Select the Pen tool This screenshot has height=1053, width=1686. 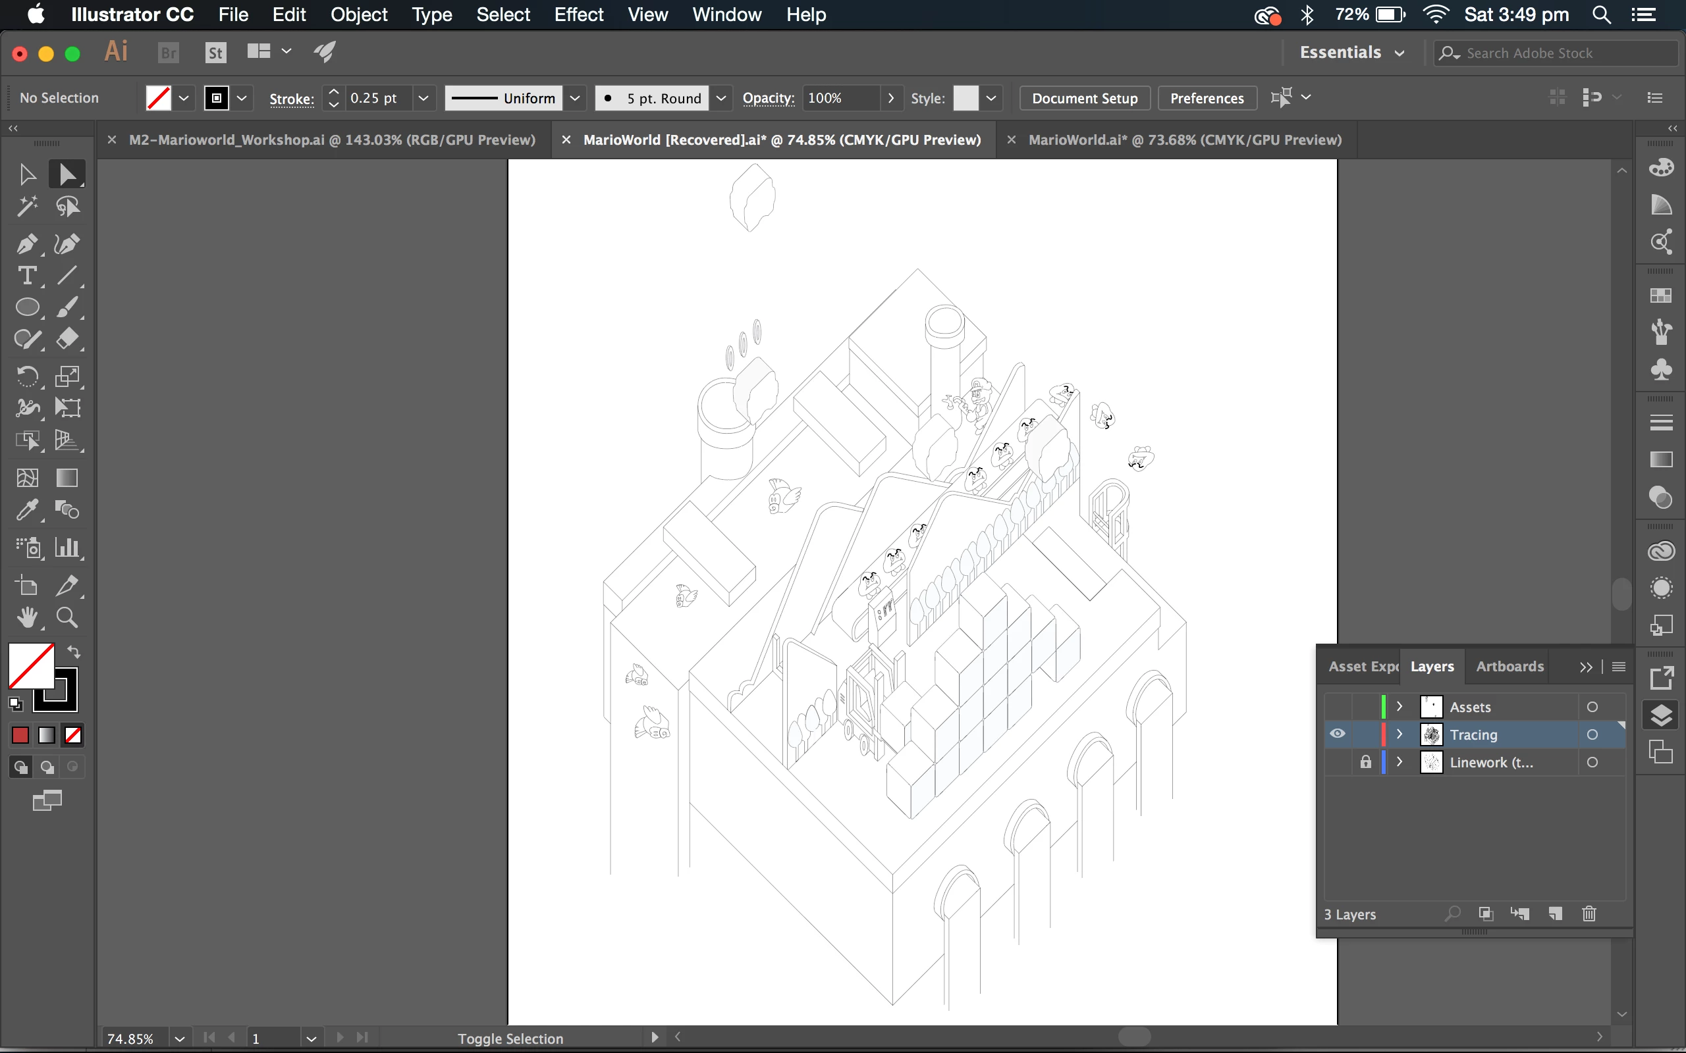(26, 244)
